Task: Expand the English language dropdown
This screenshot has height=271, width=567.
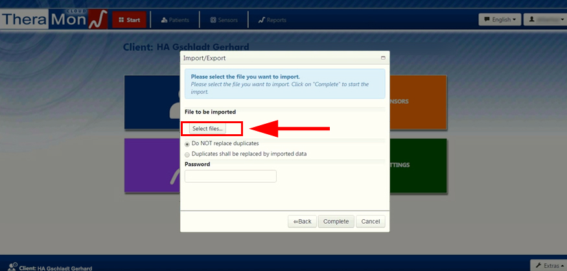Action: pyautogui.click(x=500, y=19)
